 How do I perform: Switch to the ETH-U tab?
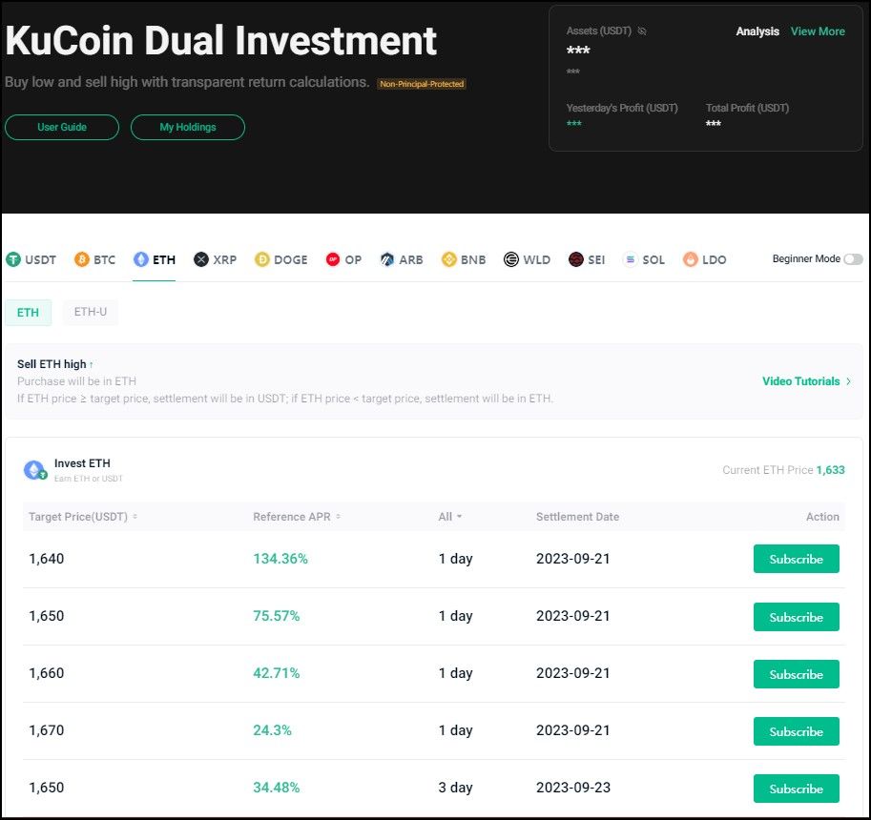tap(91, 312)
